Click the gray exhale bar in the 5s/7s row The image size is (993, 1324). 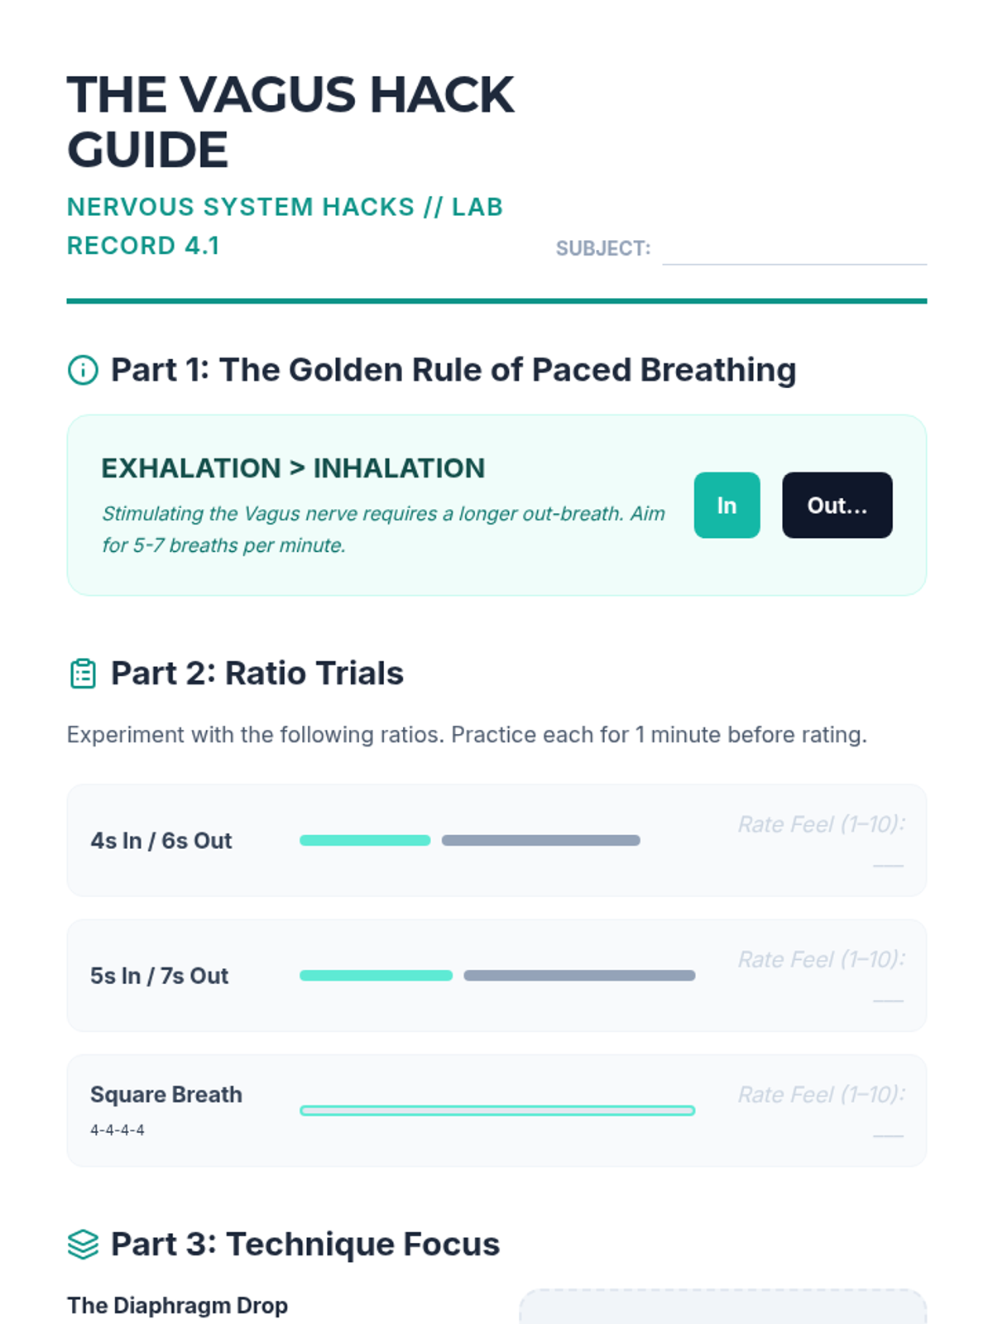[x=579, y=975]
